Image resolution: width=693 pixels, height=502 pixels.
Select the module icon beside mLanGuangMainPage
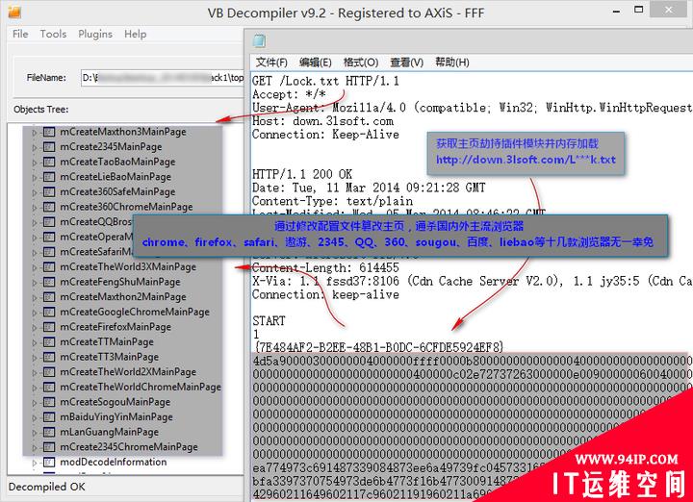coord(49,432)
